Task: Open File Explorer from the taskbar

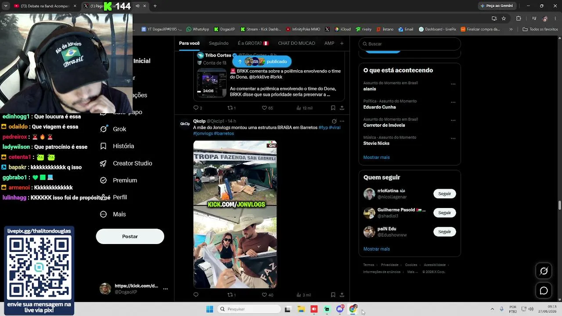Action: click(301, 309)
